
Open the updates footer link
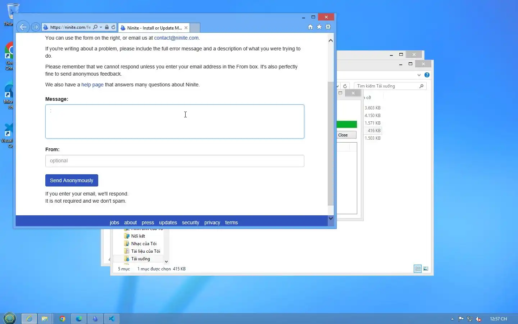point(168,222)
